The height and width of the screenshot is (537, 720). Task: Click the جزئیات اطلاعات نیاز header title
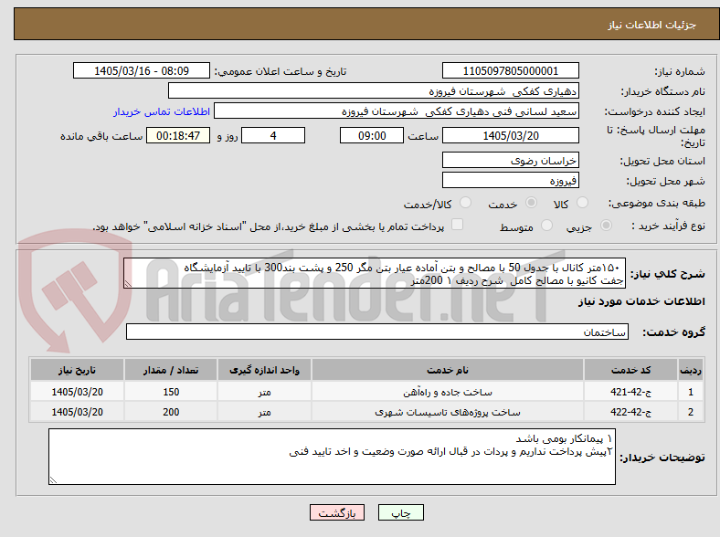[x=652, y=25]
